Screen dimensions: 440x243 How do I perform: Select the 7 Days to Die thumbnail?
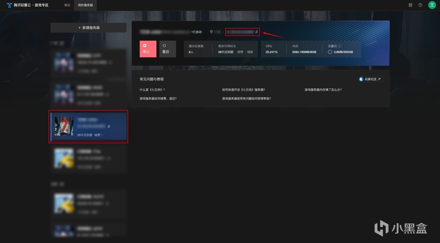pyautogui.click(x=64, y=126)
